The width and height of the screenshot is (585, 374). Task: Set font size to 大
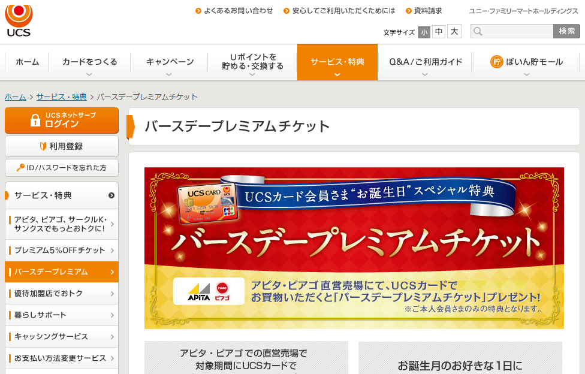click(454, 31)
